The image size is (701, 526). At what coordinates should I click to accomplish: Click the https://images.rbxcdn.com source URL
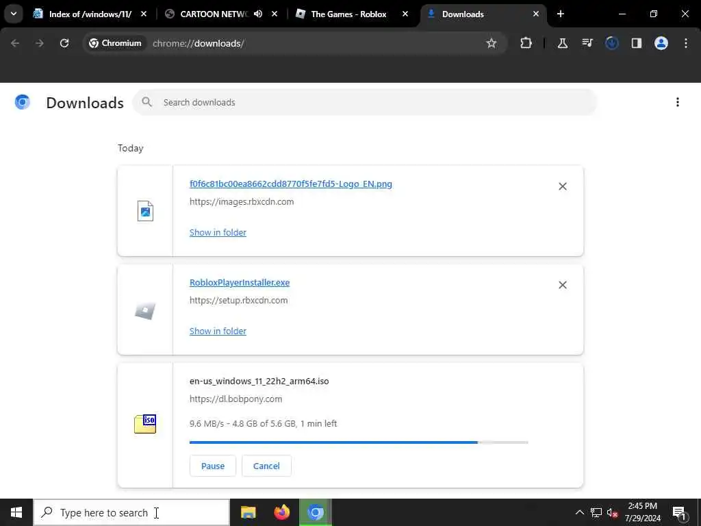(x=242, y=202)
